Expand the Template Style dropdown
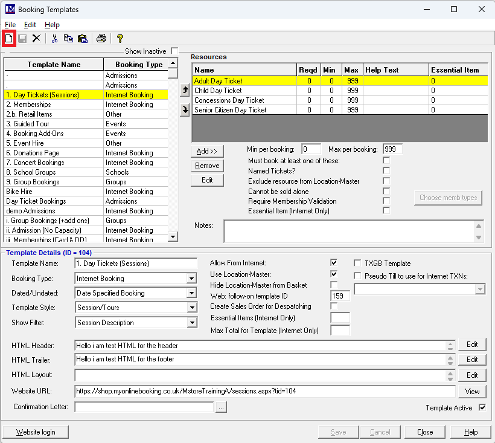This screenshot has width=495, height=443. 191,308
